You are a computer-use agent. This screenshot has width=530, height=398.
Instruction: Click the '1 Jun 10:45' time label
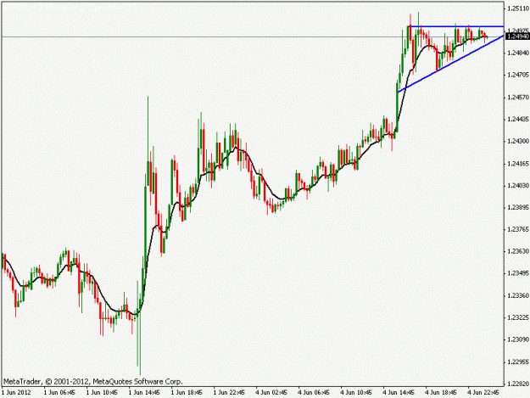(102, 393)
